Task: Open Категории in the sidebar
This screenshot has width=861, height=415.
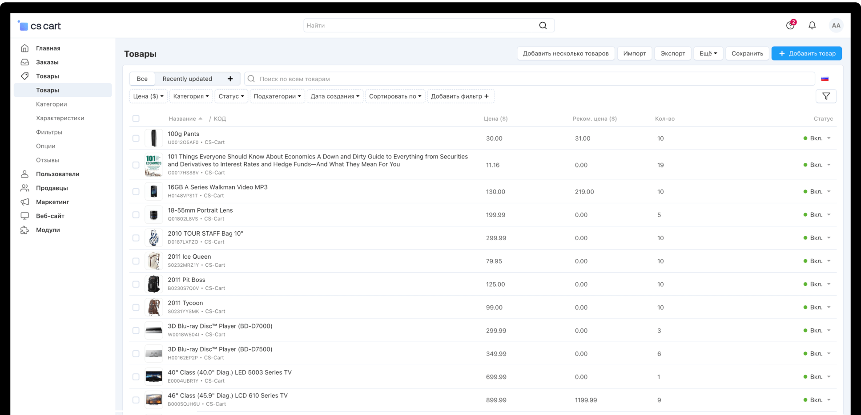Action: 52,104
